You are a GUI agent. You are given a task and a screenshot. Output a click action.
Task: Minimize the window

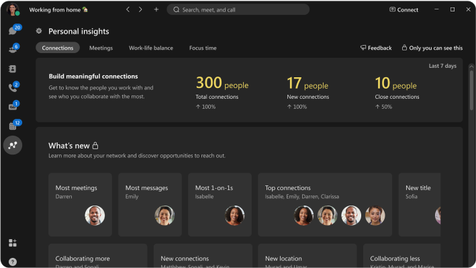click(436, 9)
